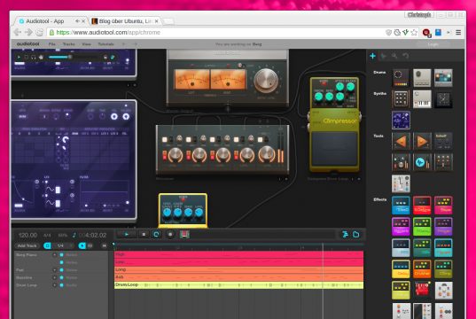
Task: Click the Add Track button
Action: click(x=27, y=245)
